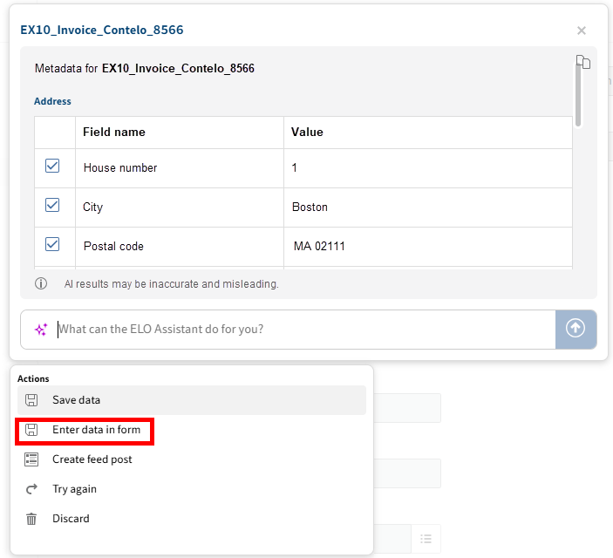Click the Postal code field name
Screen dimensions: 613x558
tap(113, 247)
